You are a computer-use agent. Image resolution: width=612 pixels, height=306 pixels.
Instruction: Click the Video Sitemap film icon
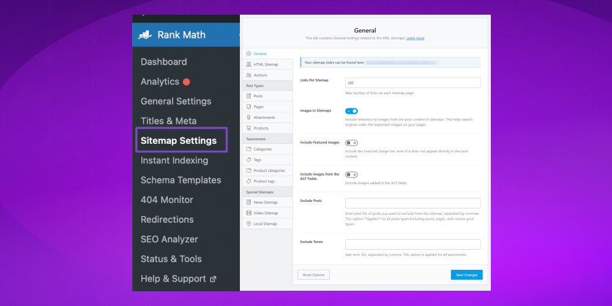click(248, 213)
